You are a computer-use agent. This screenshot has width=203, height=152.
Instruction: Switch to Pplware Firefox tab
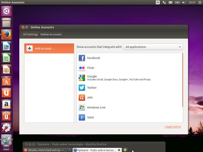pyautogui.click(x=97, y=150)
